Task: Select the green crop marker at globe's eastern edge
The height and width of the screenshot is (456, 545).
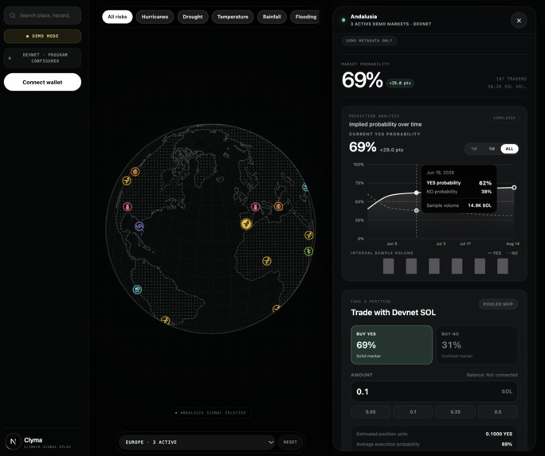Action: [308, 251]
